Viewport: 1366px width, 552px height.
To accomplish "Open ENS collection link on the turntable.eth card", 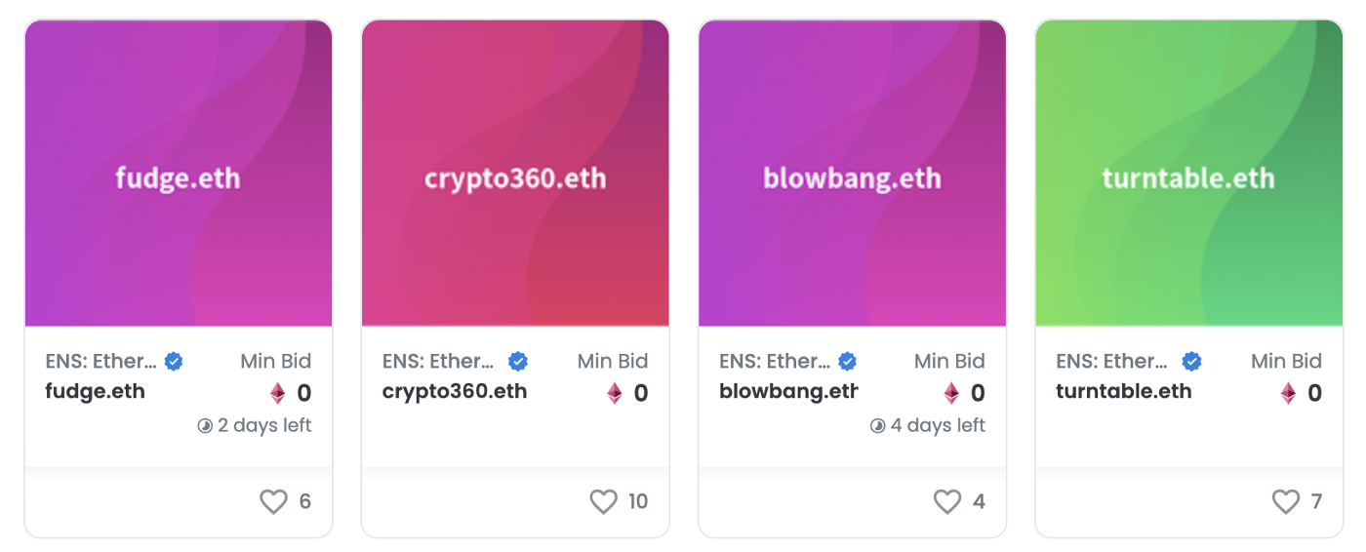I will tap(1111, 362).
